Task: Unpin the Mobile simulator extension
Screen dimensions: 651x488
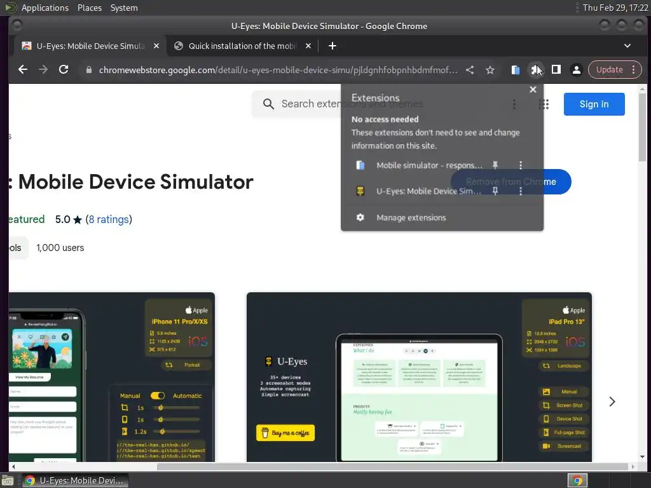Action: click(x=495, y=165)
